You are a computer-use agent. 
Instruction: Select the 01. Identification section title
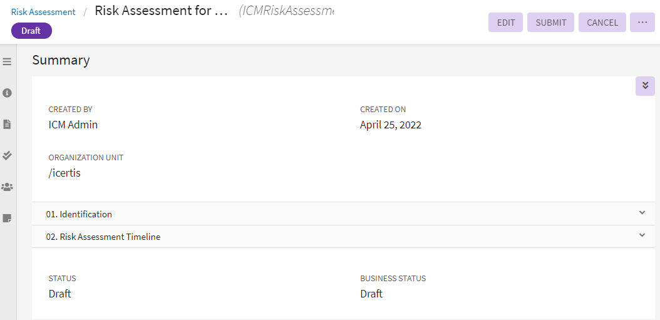79,214
